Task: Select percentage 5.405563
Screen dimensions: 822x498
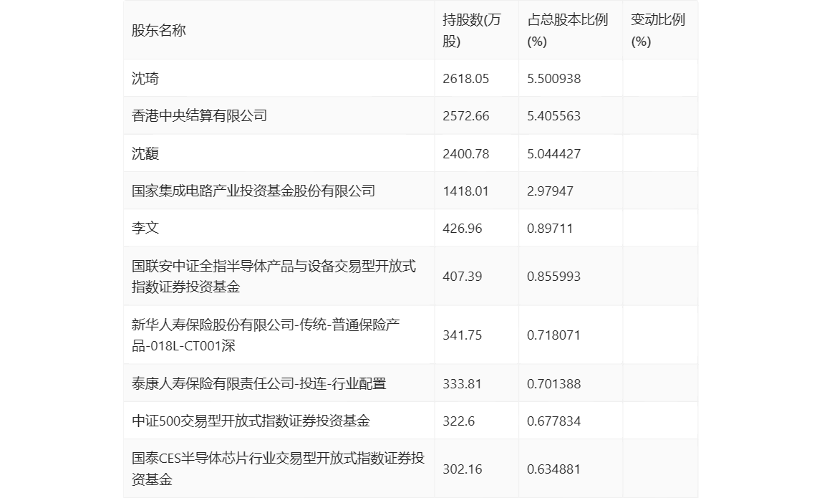Action: (x=553, y=116)
